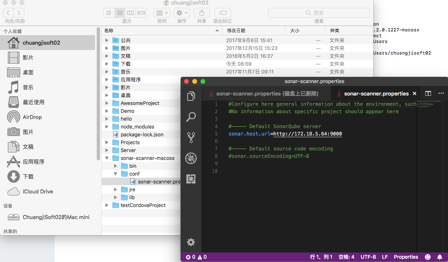Open the Extensions icon in activity bar
This screenshot has width=448, height=262.
(191, 179)
